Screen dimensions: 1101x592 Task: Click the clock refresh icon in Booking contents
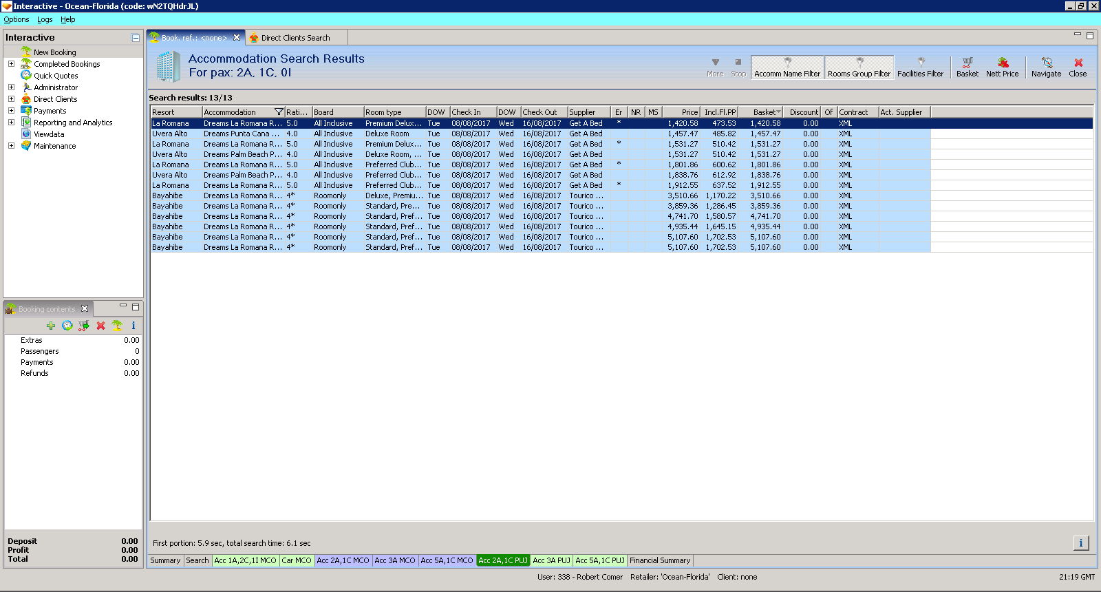tap(67, 326)
